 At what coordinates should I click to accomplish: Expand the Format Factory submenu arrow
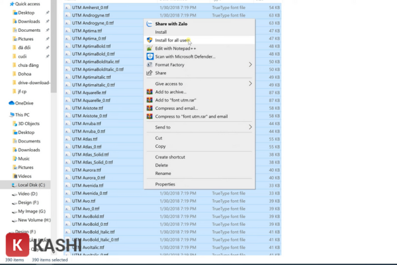250,65
